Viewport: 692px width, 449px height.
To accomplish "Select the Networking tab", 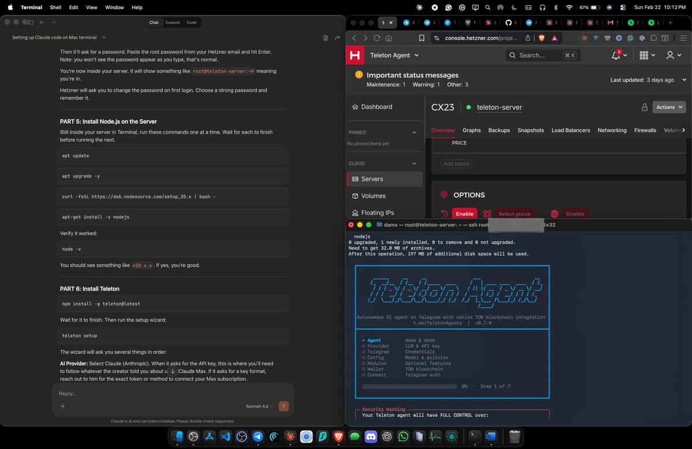I will (x=612, y=130).
